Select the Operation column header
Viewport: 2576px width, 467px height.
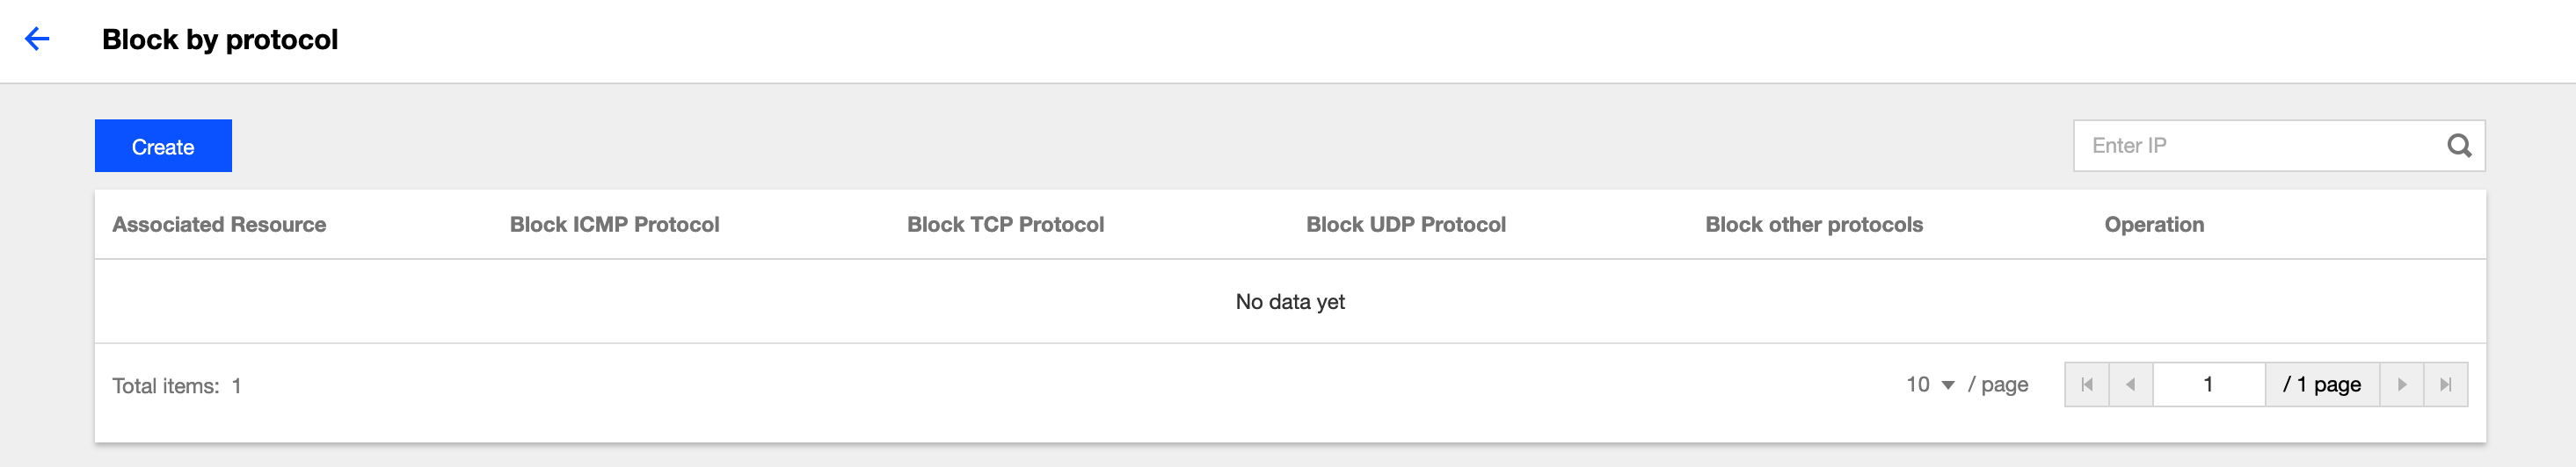click(2154, 225)
